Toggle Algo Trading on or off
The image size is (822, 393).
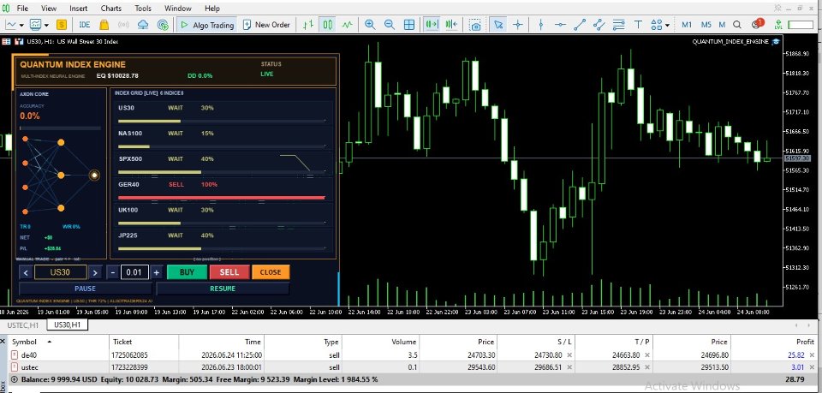point(206,25)
